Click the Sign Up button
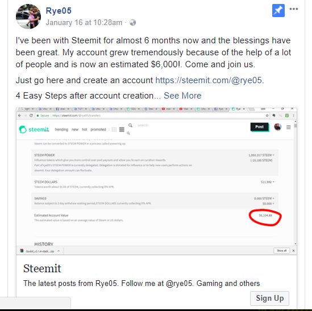 pyautogui.click(x=269, y=298)
